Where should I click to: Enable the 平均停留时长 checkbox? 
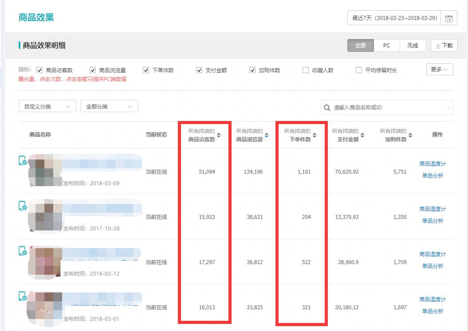coord(358,70)
